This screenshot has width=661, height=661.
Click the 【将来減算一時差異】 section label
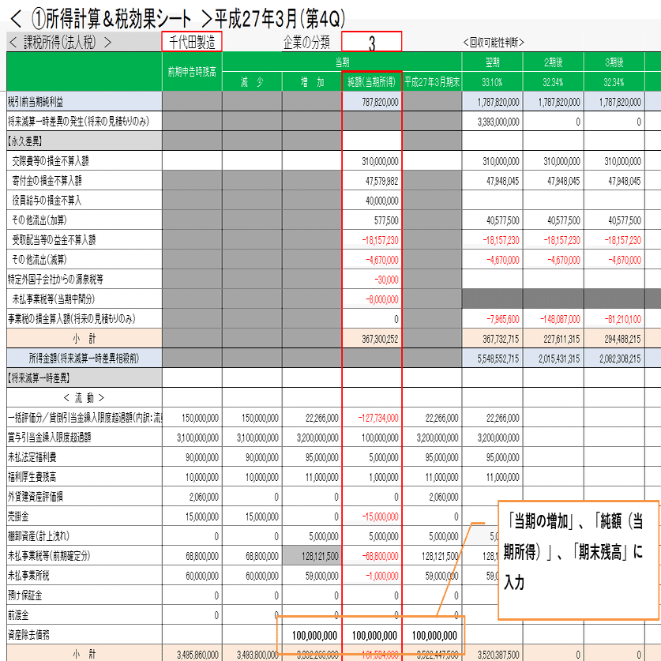click(x=85, y=377)
